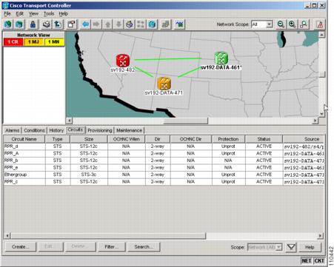Click the down arrow toolbar icon
This screenshot has width=334, height=267.
(x=118, y=24)
